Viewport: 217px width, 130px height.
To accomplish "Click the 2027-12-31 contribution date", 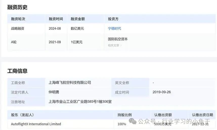I will pos(200,124).
